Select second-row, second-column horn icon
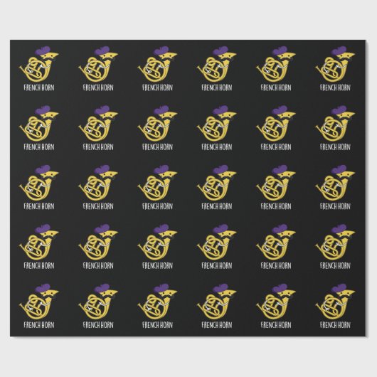 (x=98, y=124)
